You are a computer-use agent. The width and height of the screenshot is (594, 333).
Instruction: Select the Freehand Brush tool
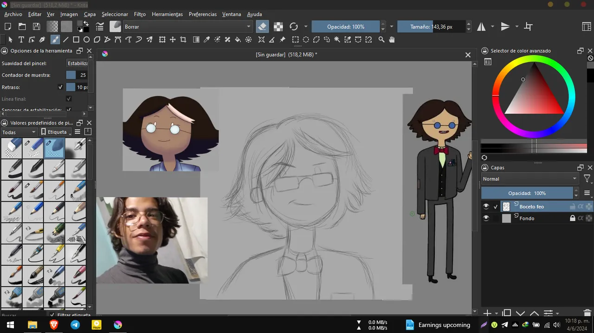pyautogui.click(x=55, y=40)
